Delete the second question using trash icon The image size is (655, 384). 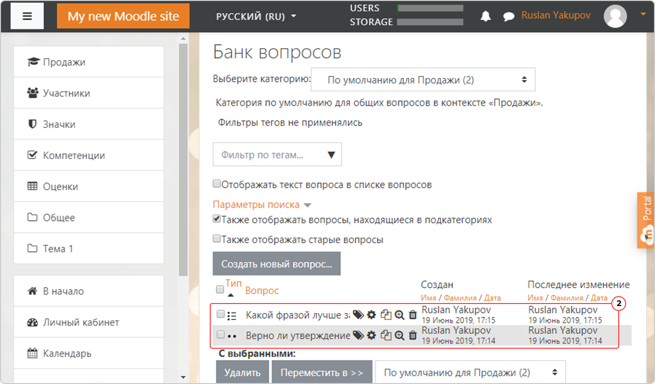412,335
